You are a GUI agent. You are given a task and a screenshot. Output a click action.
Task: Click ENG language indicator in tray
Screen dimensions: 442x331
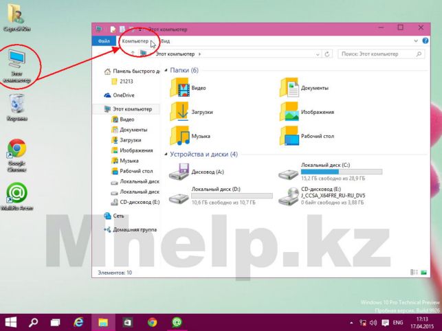398,323
